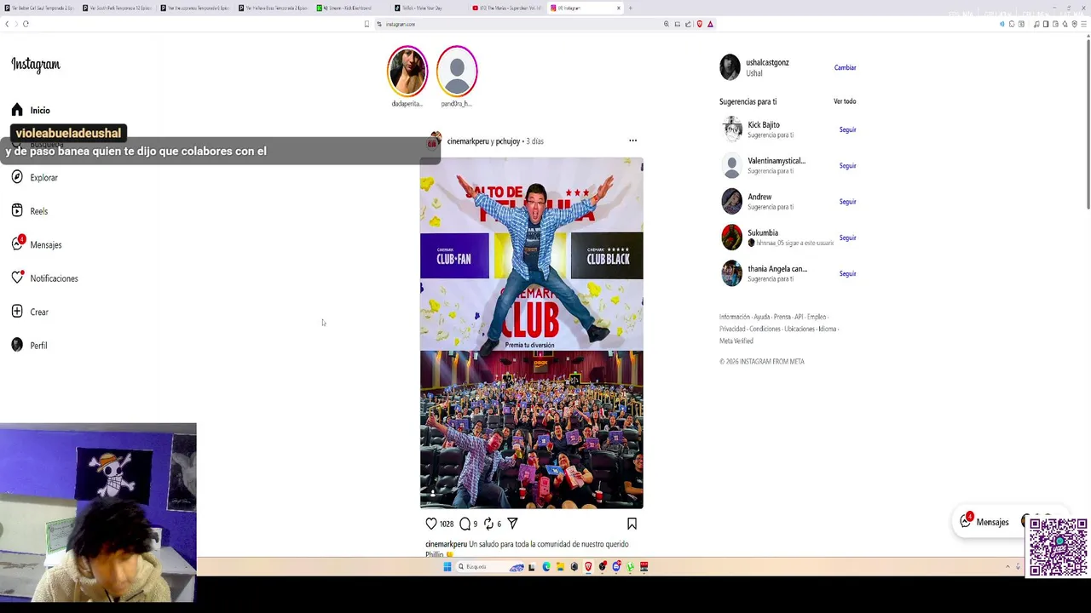Click the Crear plus icon
The width and height of the screenshot is (1091, 613).
click(17, 312)
